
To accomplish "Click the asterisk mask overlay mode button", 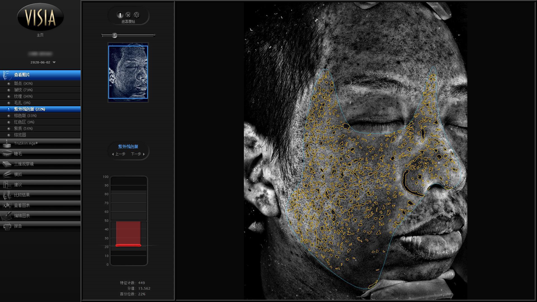I will 136,15.
